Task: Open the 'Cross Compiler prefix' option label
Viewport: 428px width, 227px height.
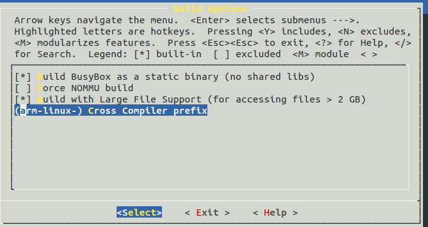Action: coord(147,111)
